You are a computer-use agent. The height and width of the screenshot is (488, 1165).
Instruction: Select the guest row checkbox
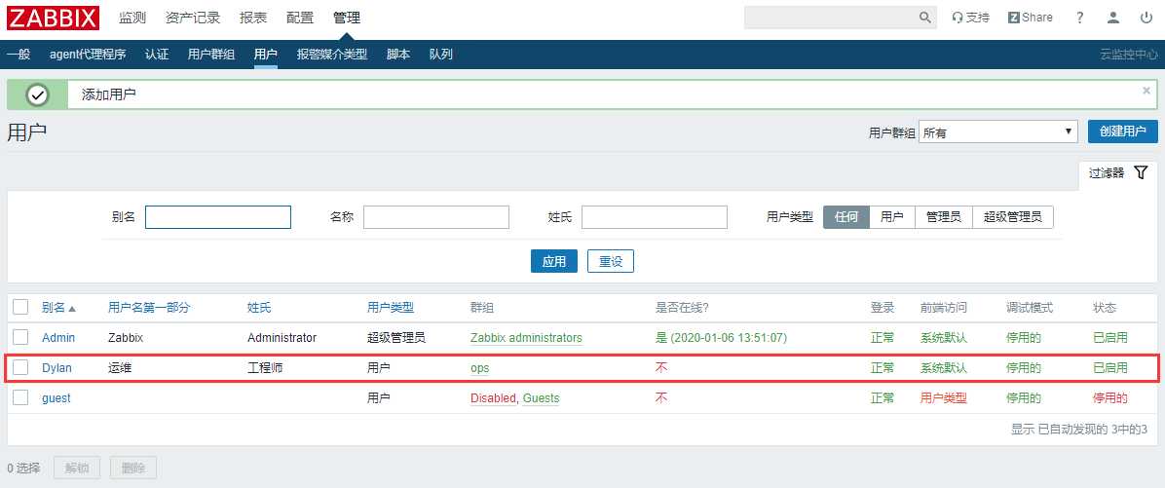pos(20,398)
